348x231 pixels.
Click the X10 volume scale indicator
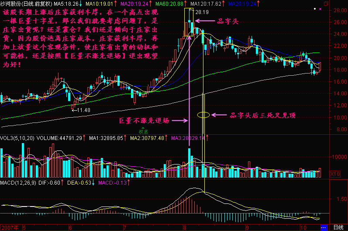click(x=335, y=174)
